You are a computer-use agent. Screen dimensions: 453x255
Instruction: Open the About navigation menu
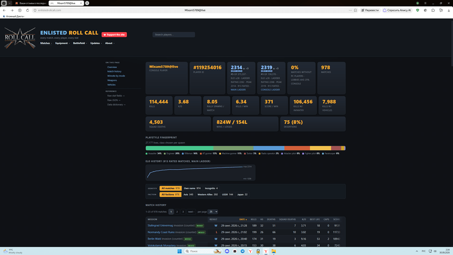tap(110, 43)
